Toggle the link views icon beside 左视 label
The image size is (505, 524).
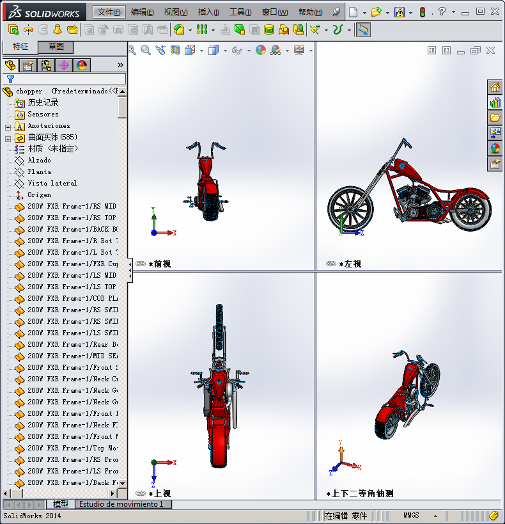pyautogui.click(x=331, y=264)
